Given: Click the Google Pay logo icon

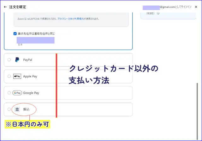Looking at the screenshot, I should click(17, 93).
